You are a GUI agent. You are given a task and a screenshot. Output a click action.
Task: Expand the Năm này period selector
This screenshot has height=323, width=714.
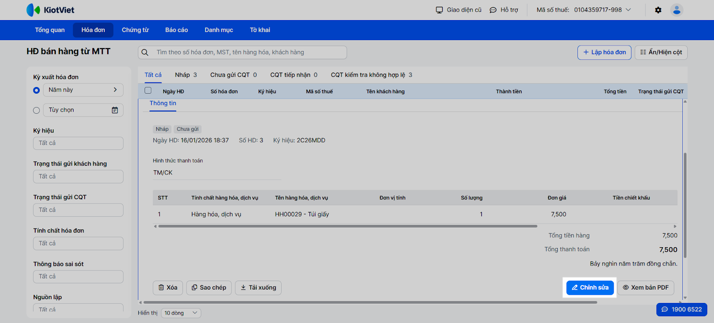click(83, 90)
